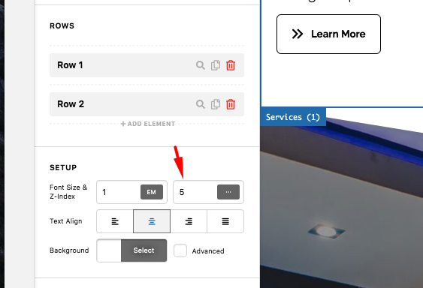Click the Learn More button in preview
The height and width of the screenshot is (288, 423).
(x=328, y=34)
